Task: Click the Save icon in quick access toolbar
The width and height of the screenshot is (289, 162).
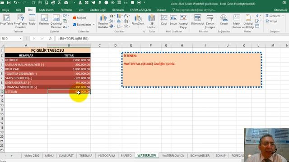Action: coord(9,3)
